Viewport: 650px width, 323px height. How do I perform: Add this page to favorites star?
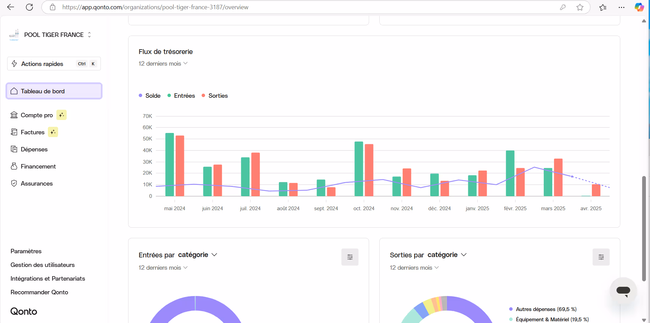pos(580,7)
